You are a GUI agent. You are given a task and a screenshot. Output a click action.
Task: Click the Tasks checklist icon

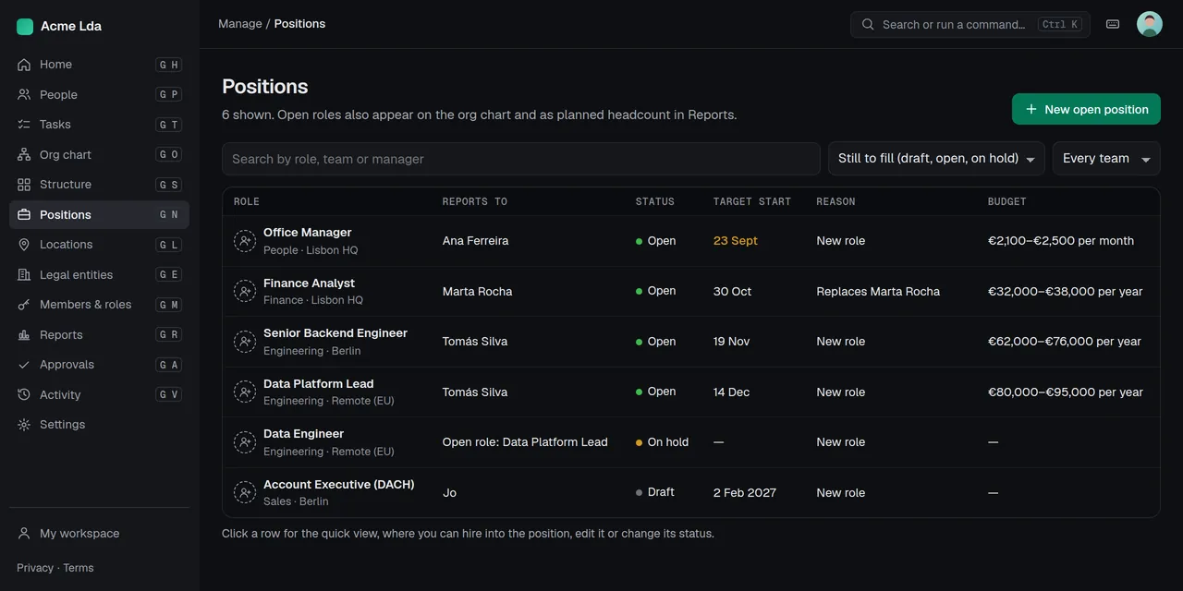tap(24, 125)
